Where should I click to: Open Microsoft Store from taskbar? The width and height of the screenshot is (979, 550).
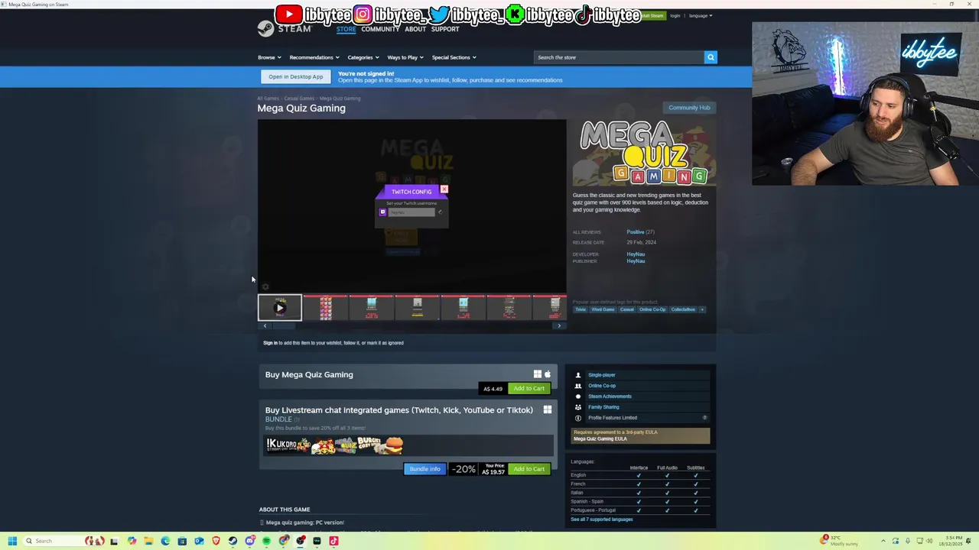182,541
